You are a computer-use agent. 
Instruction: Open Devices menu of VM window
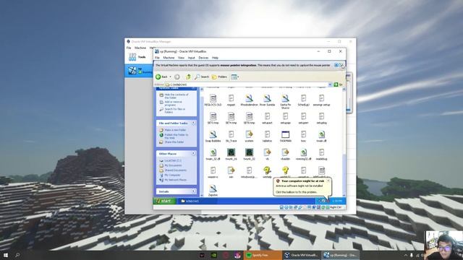point(203,58)
